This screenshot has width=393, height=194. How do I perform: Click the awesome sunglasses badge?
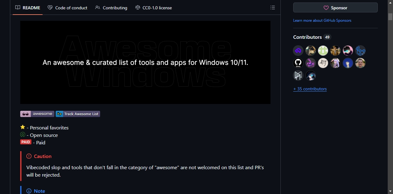(x=37, y=114)
